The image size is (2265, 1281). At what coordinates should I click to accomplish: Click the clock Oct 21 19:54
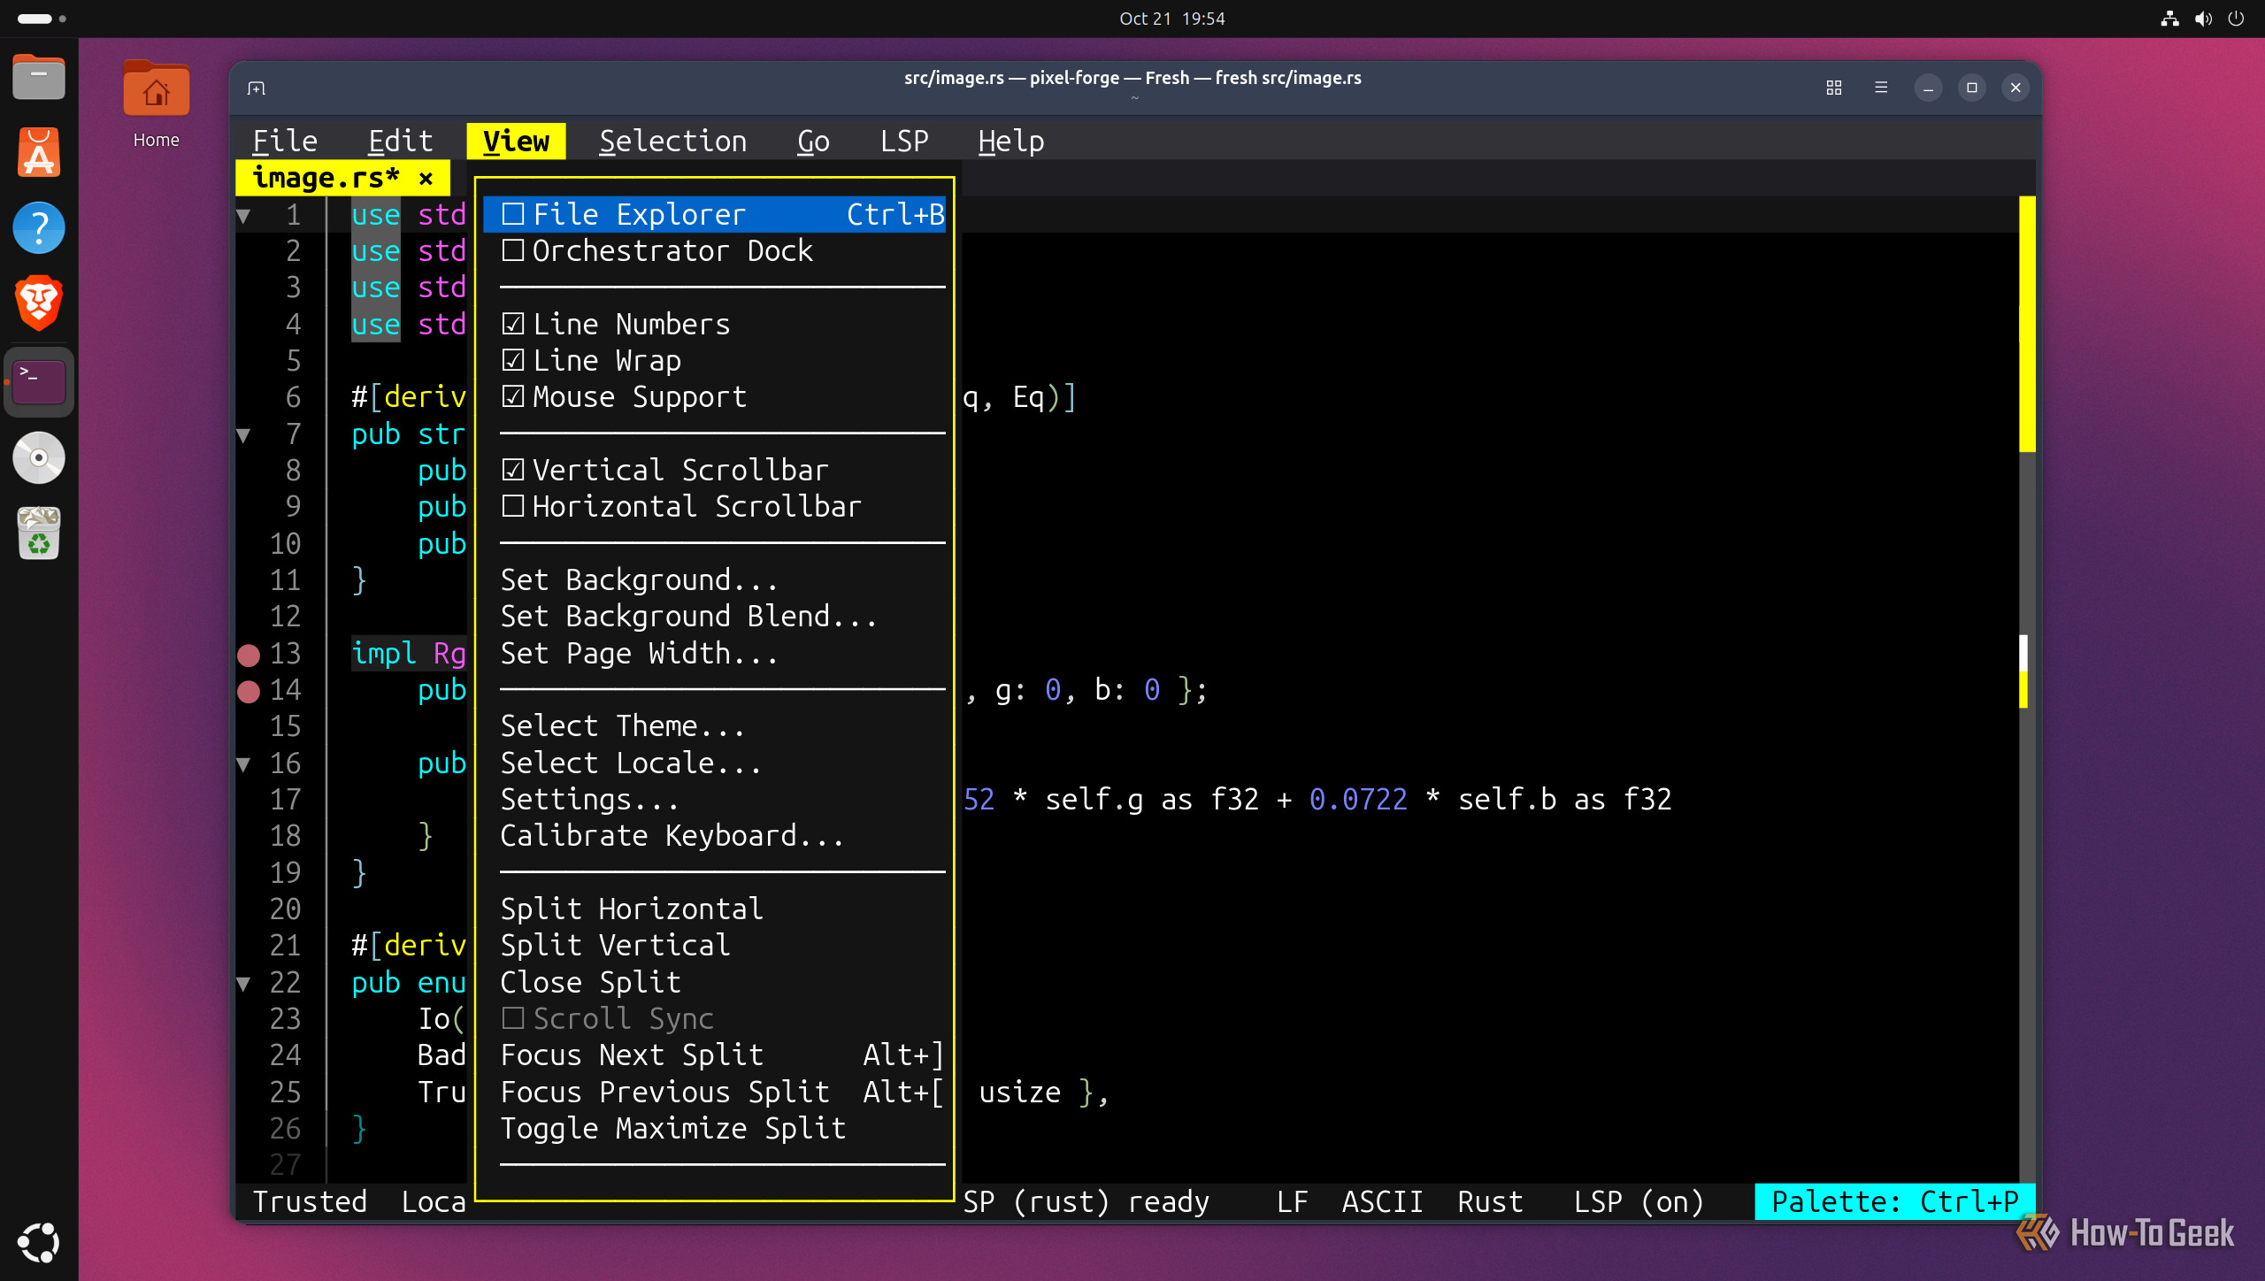pyautogui.click(x=1171, y=19)
